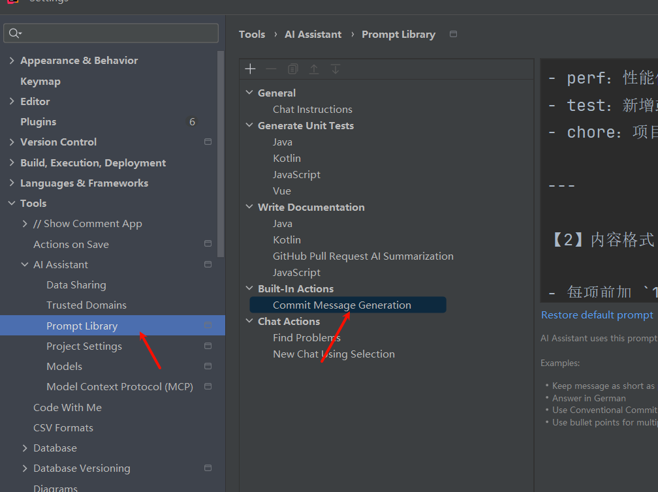Click project icon on Project Settings row
The height and width of the screenshot is (492, 658).
[x=208, y=346]
